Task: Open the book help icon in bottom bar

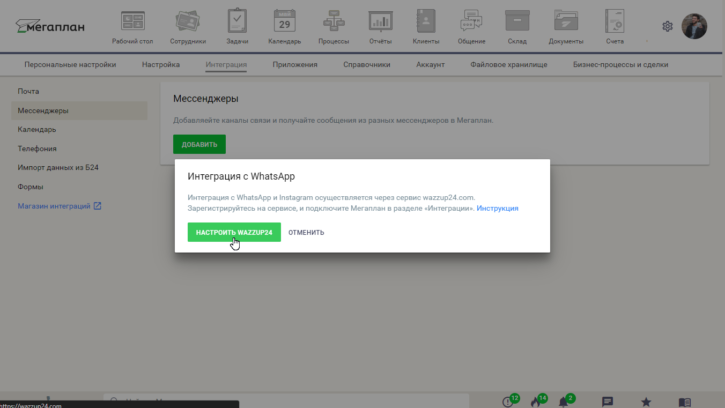Action: point(684,402)
